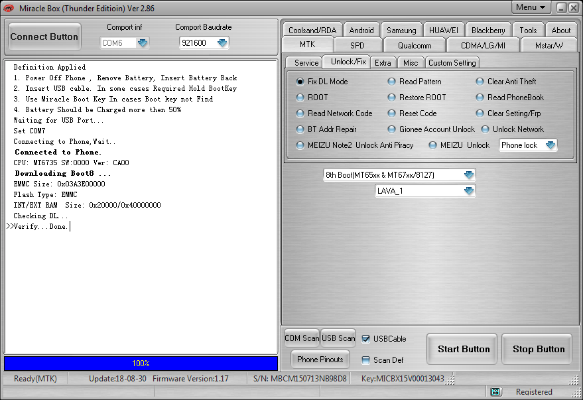Viewport: 583px width, 400px height.
Task: Click the 'Downloading Boot8 ...' log line
Action: 63,173
